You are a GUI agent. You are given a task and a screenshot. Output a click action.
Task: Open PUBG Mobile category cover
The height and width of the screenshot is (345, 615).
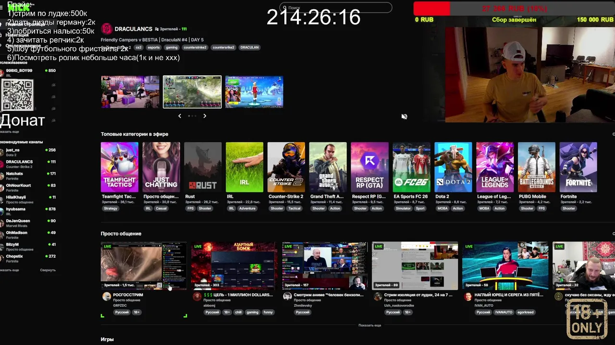(537, 167)
